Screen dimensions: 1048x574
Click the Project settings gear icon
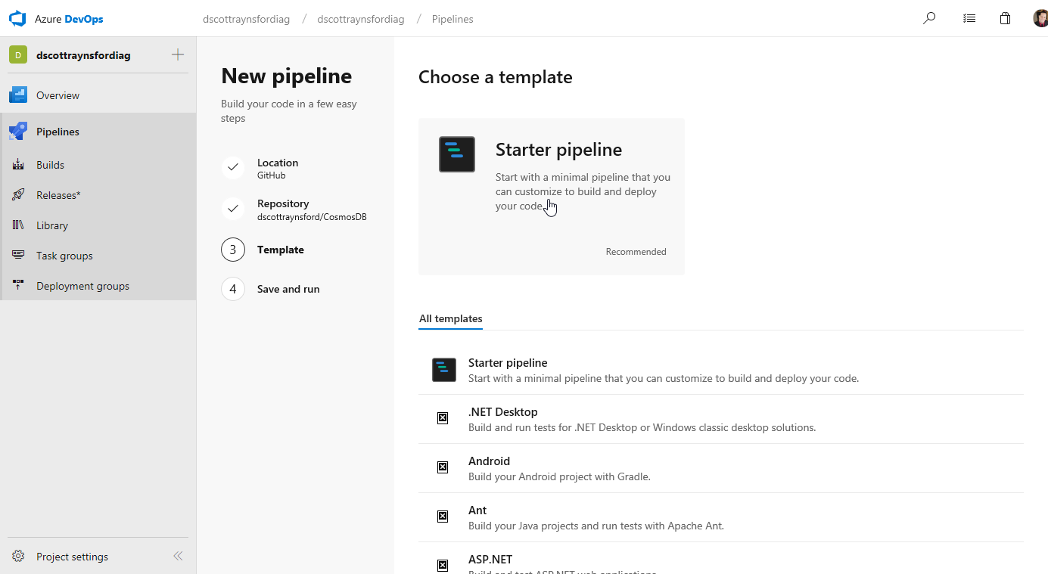point(18,557)
